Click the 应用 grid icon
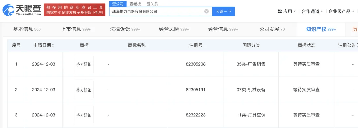 [280, 11]
